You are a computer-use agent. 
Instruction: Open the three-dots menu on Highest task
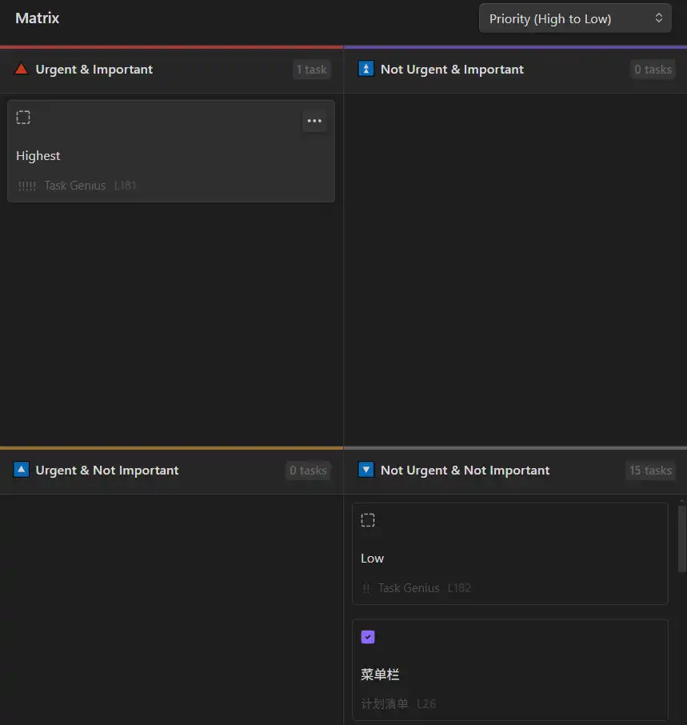coord(314,121)
